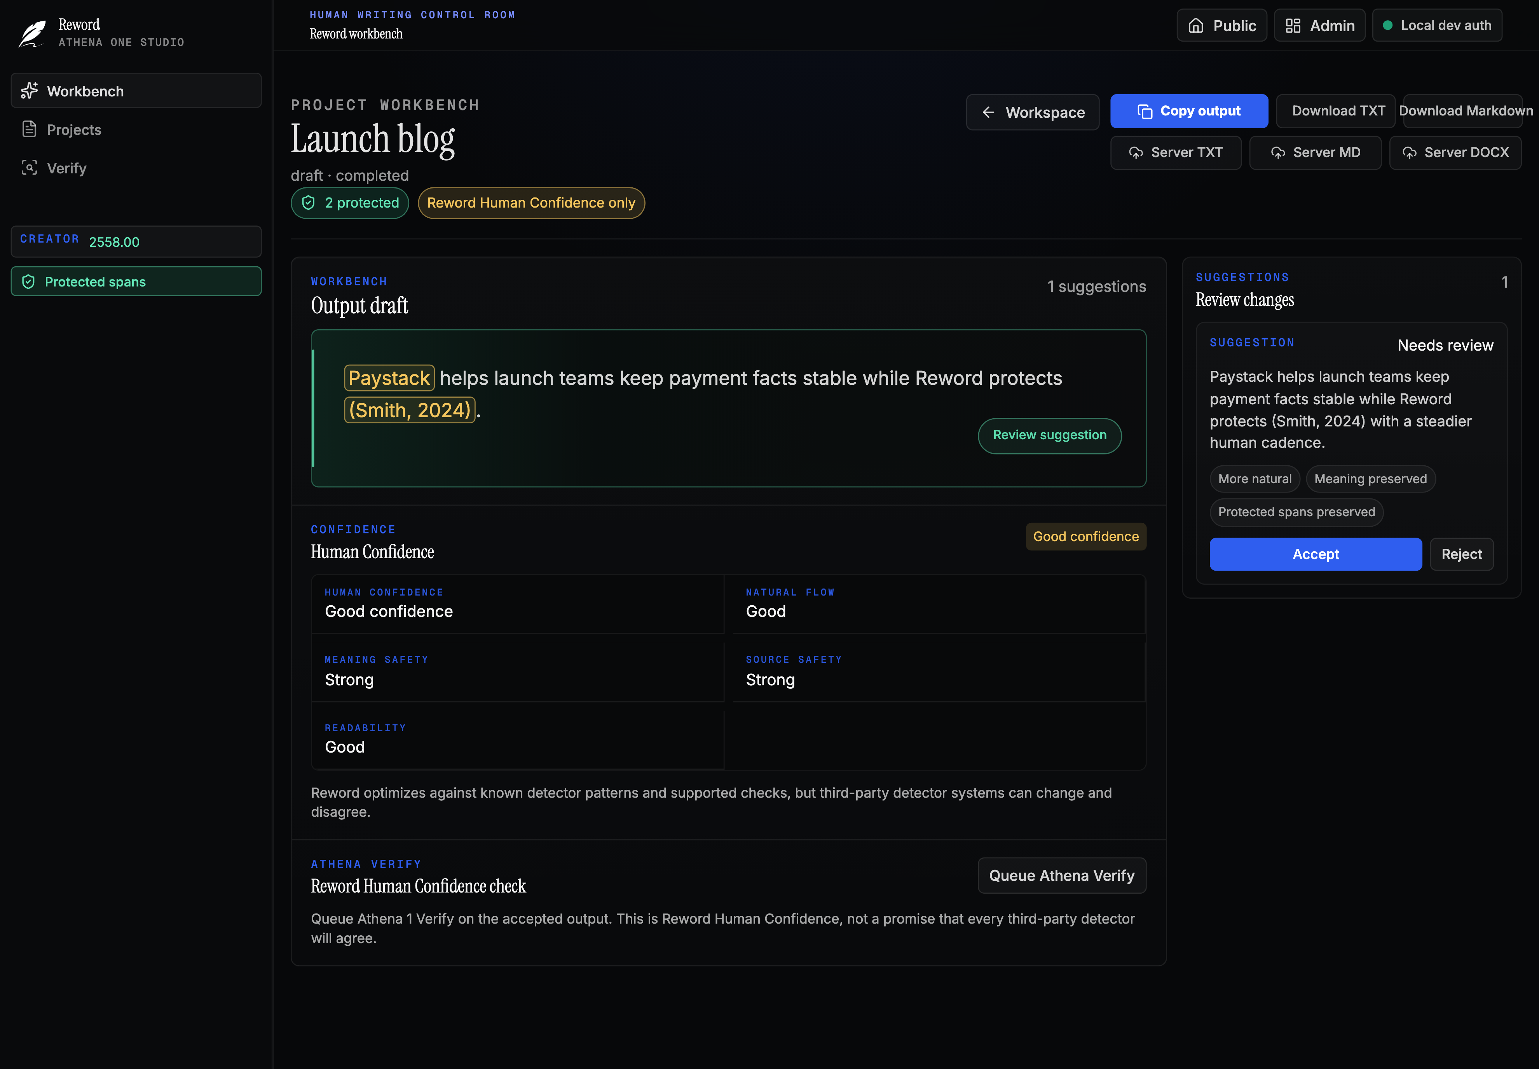Click the Projects document icon in sidebar
Screen dimensions: 1539x1069
30,129
